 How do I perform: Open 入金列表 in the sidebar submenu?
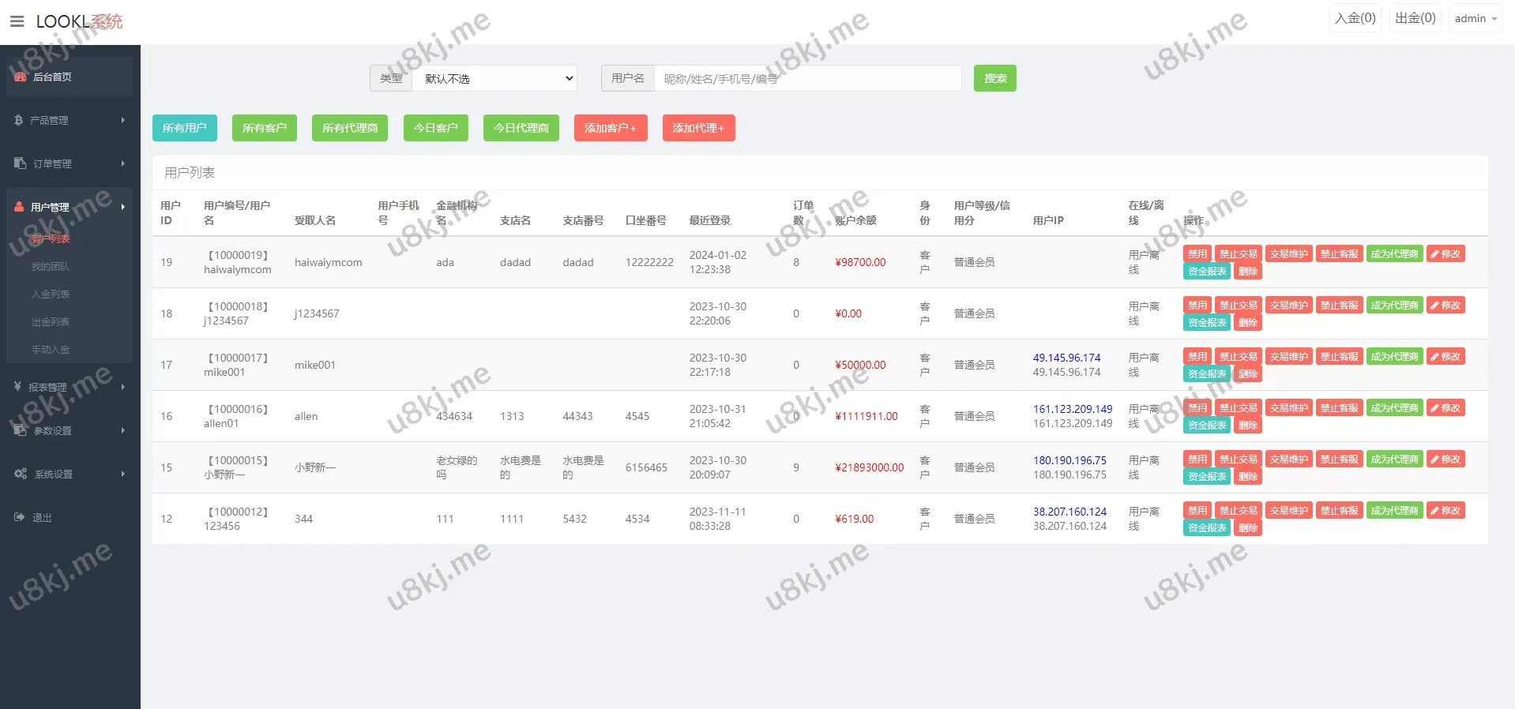[51, 294]
